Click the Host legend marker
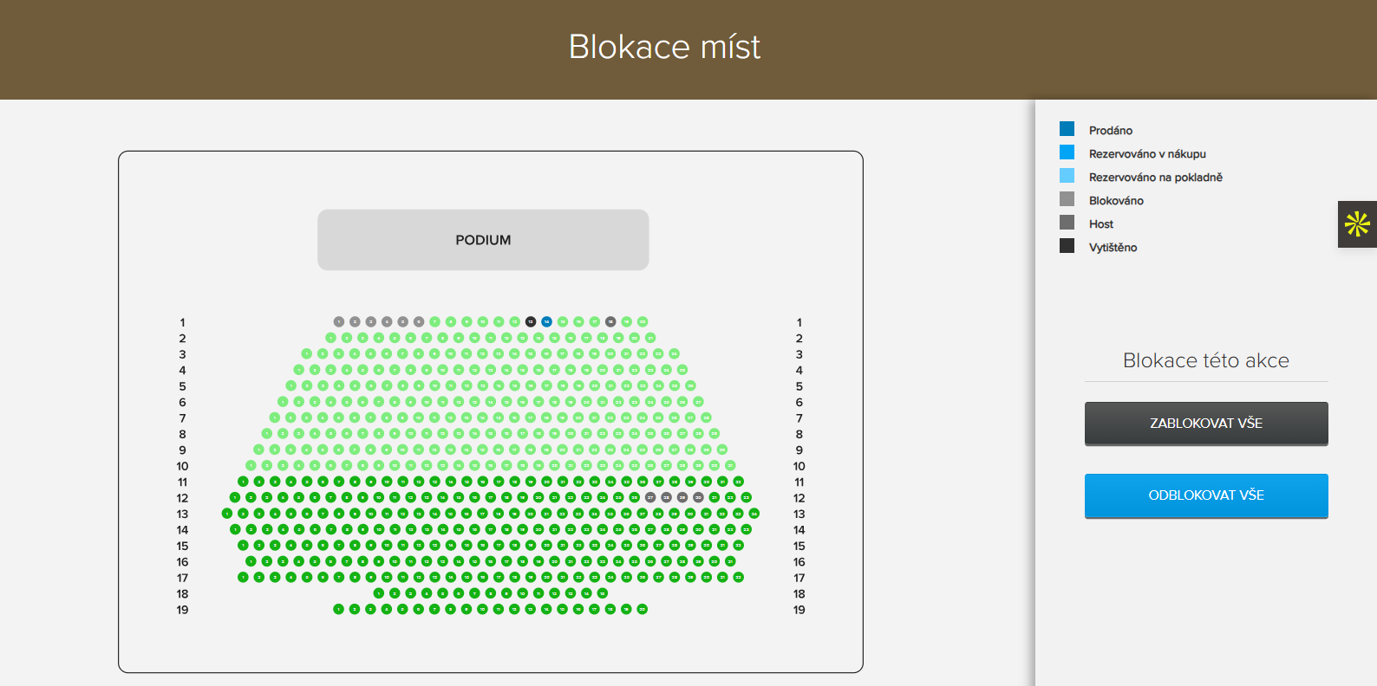1377x686 pixels. 1067,222
